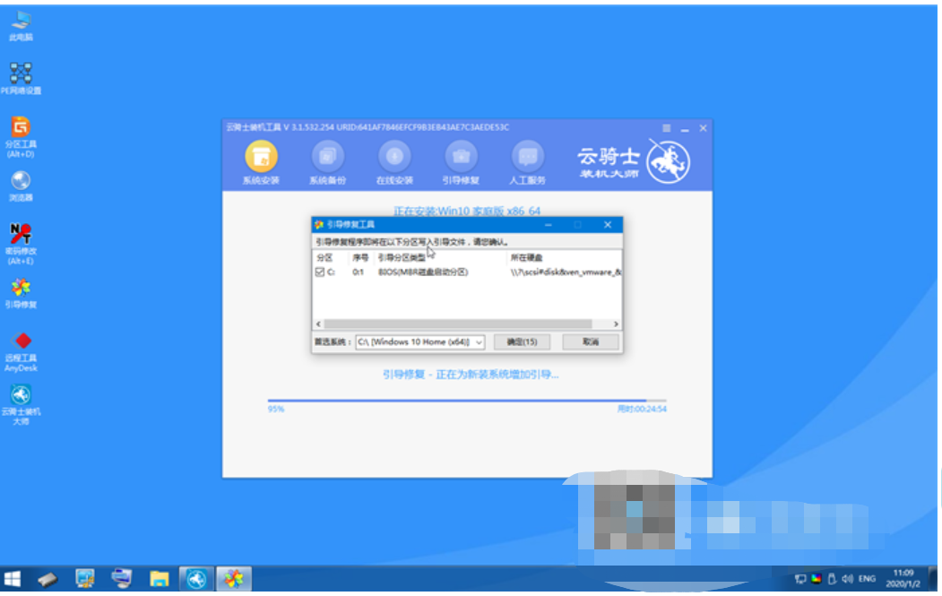Open 引导修复 shortcut on the desktop
This screenshot has width=942, height=596.
click(x=21, y=293)
